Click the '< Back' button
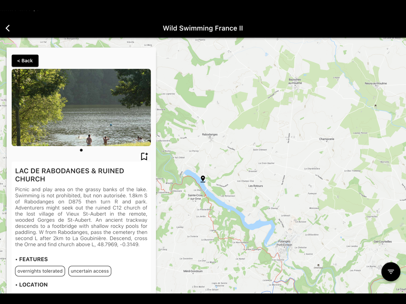This screenshot has height=304, width=406. (25, 61)
